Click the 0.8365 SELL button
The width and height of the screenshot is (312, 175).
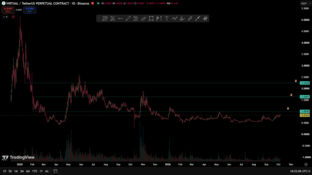[x=8, y=10]
